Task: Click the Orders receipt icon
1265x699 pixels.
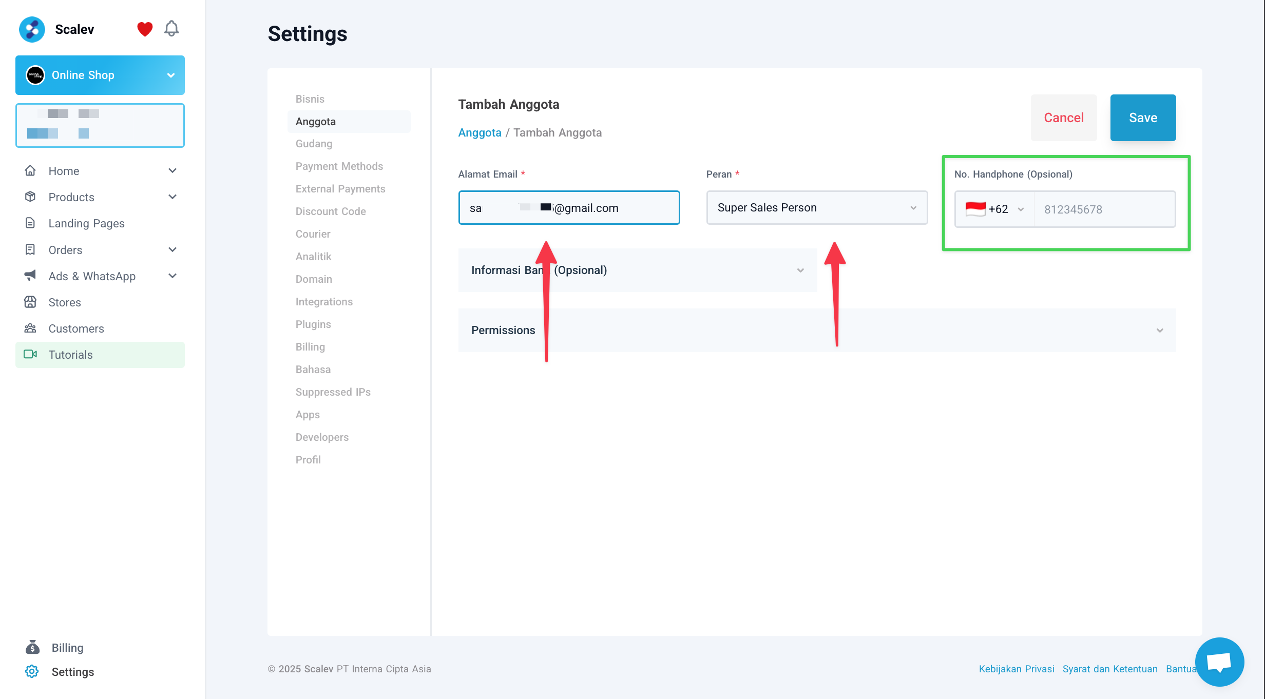Action: click(30, 249)
